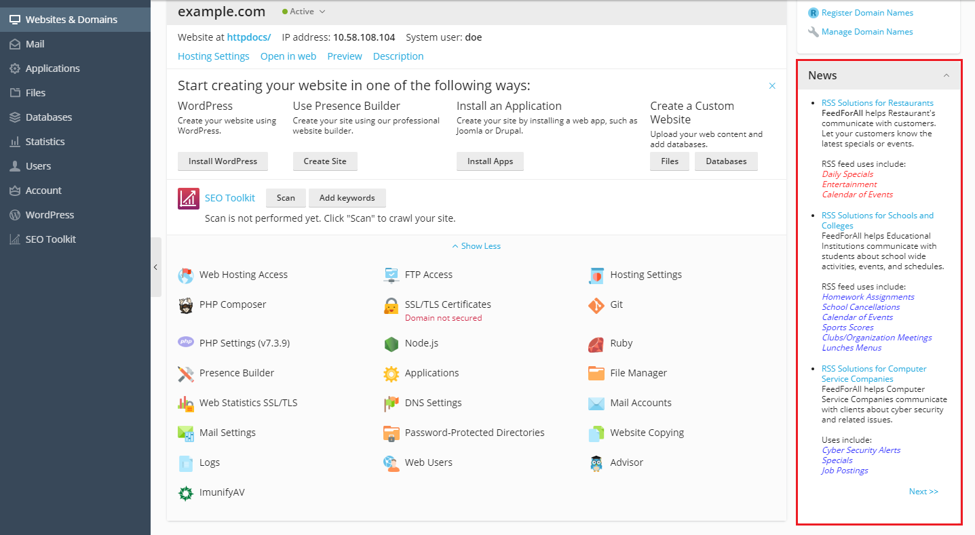Click the Next >> news link
Viewport: 975px width, 535px height.
923,492
